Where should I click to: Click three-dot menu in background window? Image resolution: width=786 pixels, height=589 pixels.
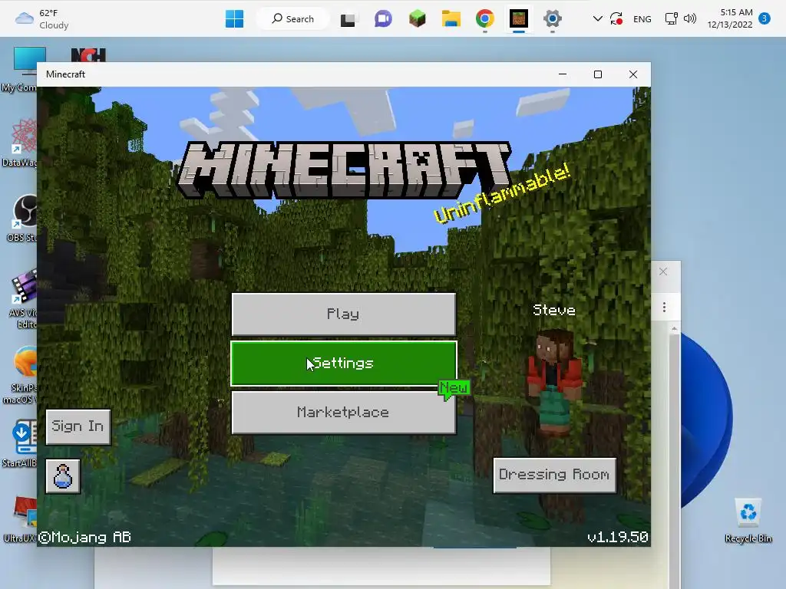point(664,307)
